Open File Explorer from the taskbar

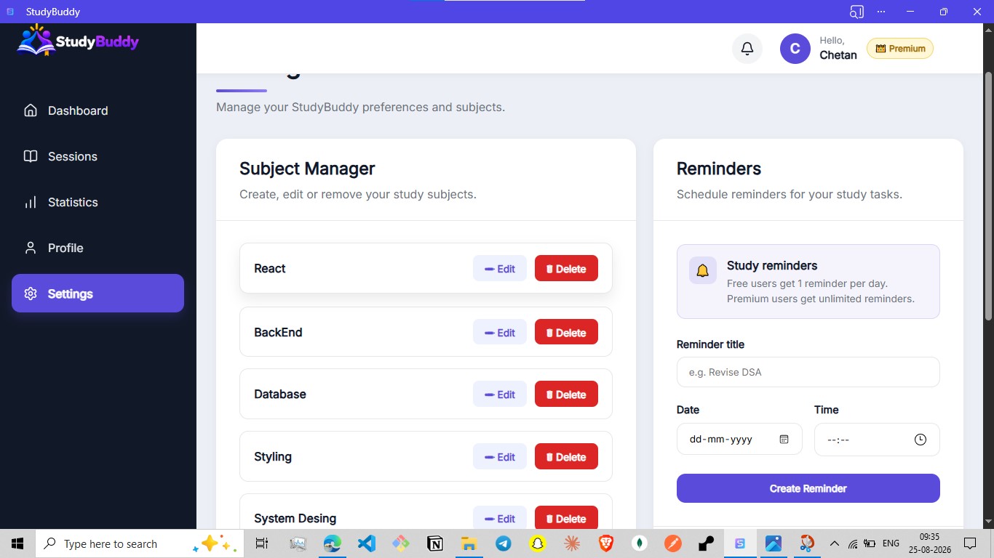point(469,543)
